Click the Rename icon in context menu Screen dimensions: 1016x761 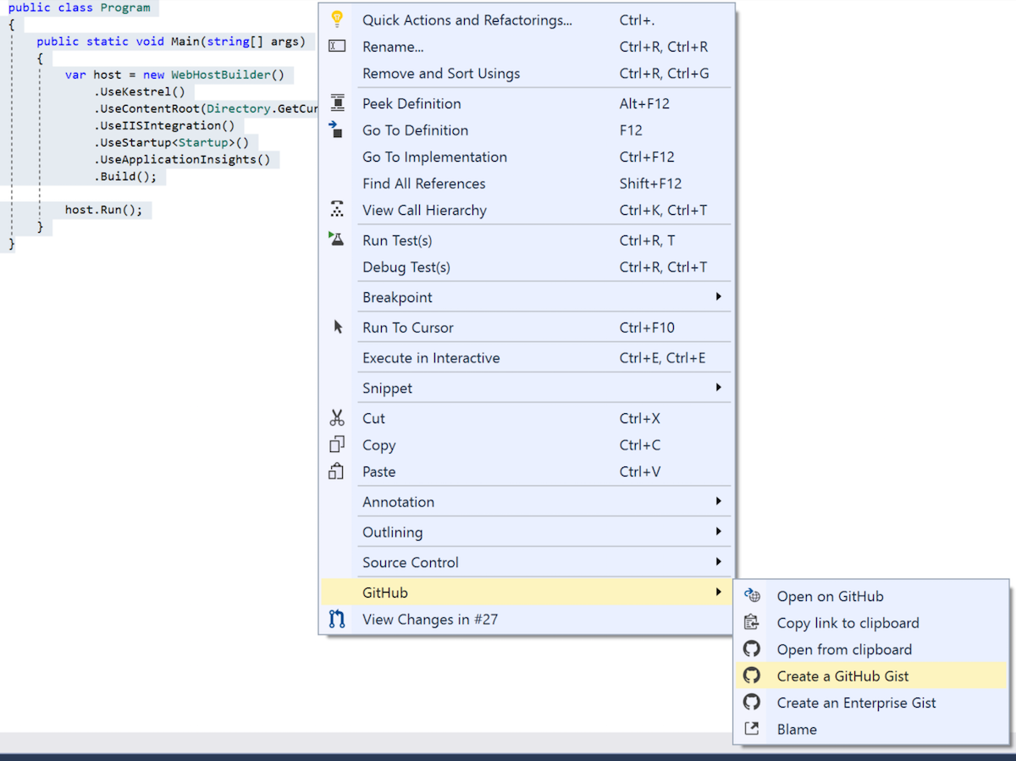[337, 47]
